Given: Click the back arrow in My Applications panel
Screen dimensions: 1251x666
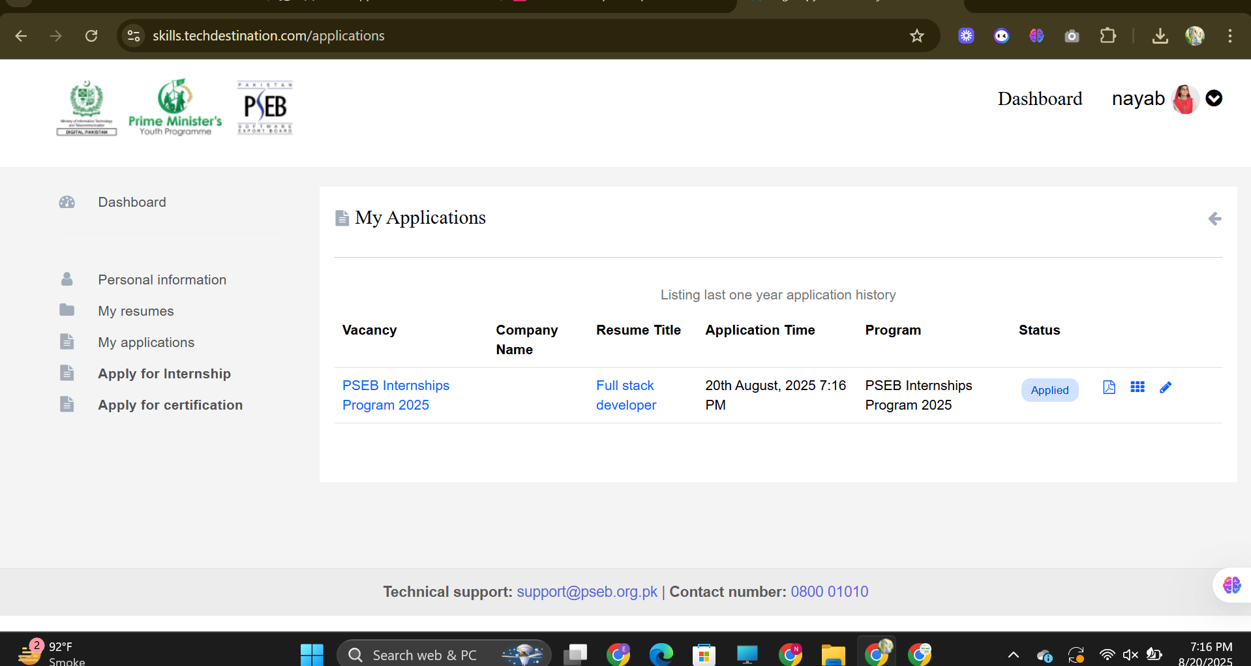Looking at the screenshot, I should 1214,219.
